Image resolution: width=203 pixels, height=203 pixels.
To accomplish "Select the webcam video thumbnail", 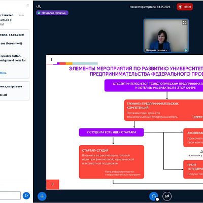I will [166, 36].
